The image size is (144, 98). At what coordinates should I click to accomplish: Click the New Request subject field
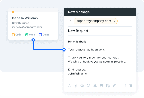coord(100,31)
